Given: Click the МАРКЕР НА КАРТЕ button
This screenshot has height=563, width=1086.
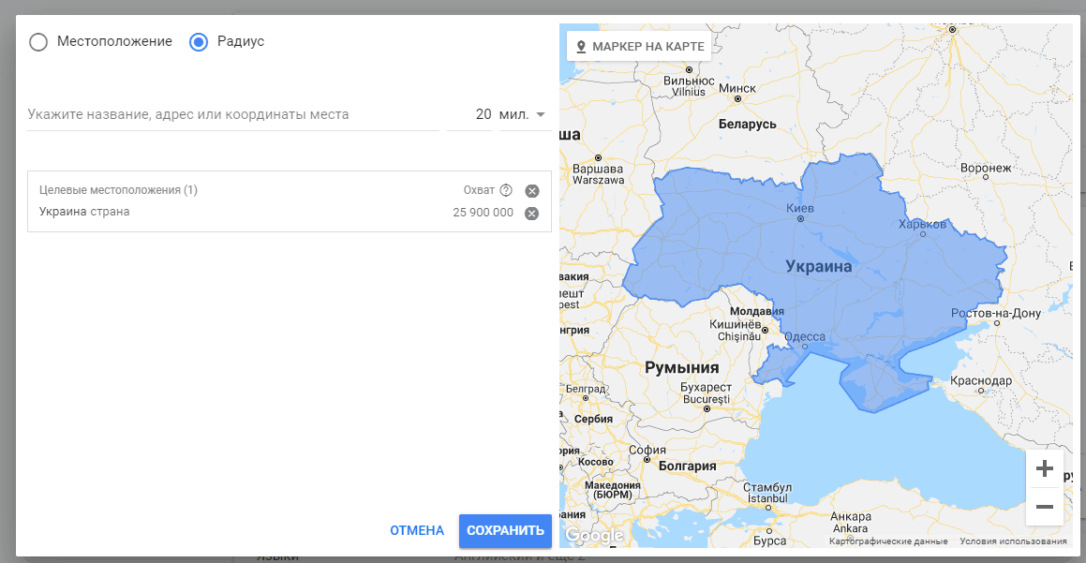Looking at the screenshot, I should (x=639, y=46).
